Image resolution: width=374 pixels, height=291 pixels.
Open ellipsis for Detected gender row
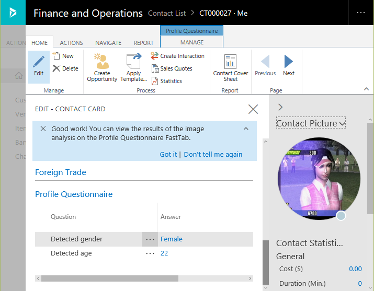(150, 239)
